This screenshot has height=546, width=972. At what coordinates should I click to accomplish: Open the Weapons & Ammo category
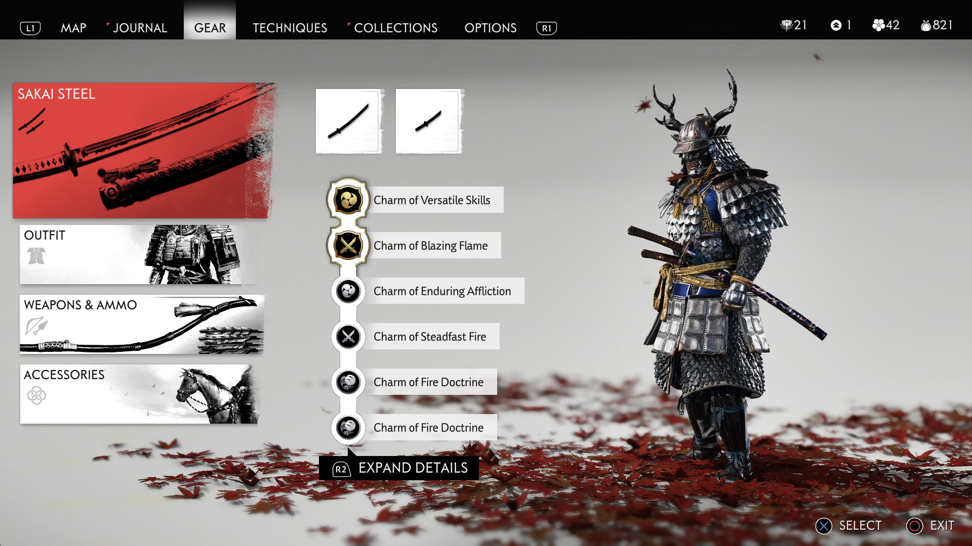(142, 324)
